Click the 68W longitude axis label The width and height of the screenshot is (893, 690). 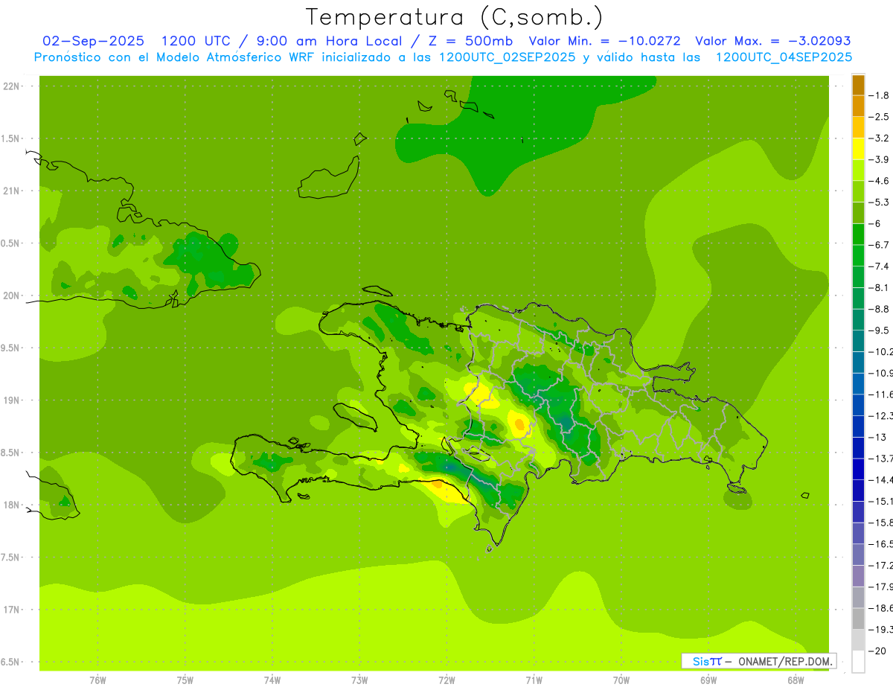coord(795,680)
